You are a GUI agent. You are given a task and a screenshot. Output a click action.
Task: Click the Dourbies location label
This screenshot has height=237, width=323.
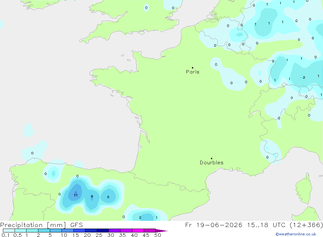pyautogui.click(x=212, y=163)
